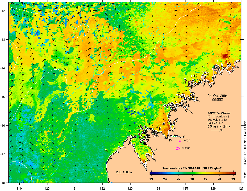Viewport: 247px width, 191px height.
Task: Click the '0.5m/s (1kt 24h)' text
Action: click(218, 126)
